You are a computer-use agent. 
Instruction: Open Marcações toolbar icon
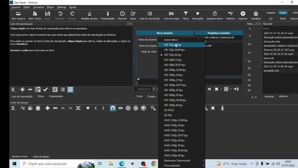click(197, 15)
